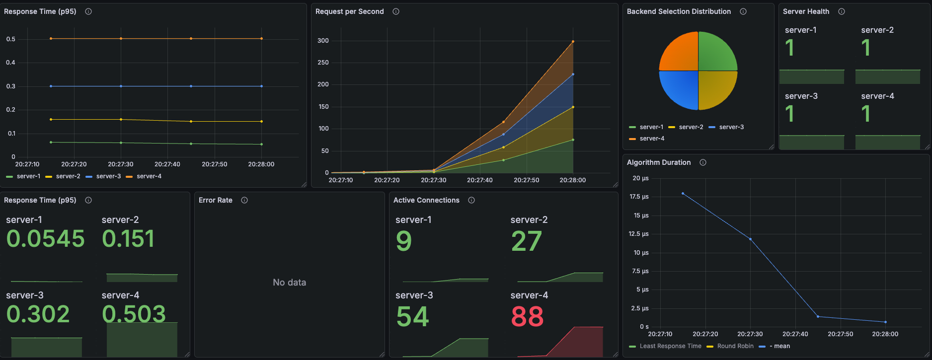The width and height of the screenshot is (932, 360).
Task: Click server-4 health value in Server Health
Action: pyautogui.click(x=866, y=114)
